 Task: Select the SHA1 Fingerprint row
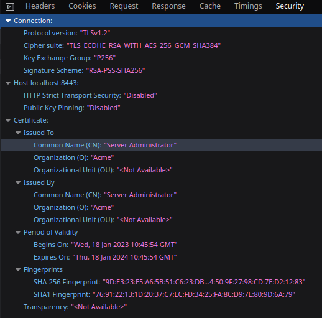(162, 294)
